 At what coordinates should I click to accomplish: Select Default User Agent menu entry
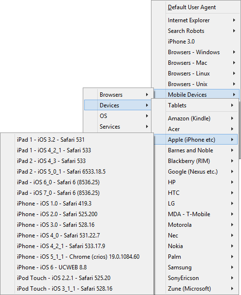pos(196,7)
